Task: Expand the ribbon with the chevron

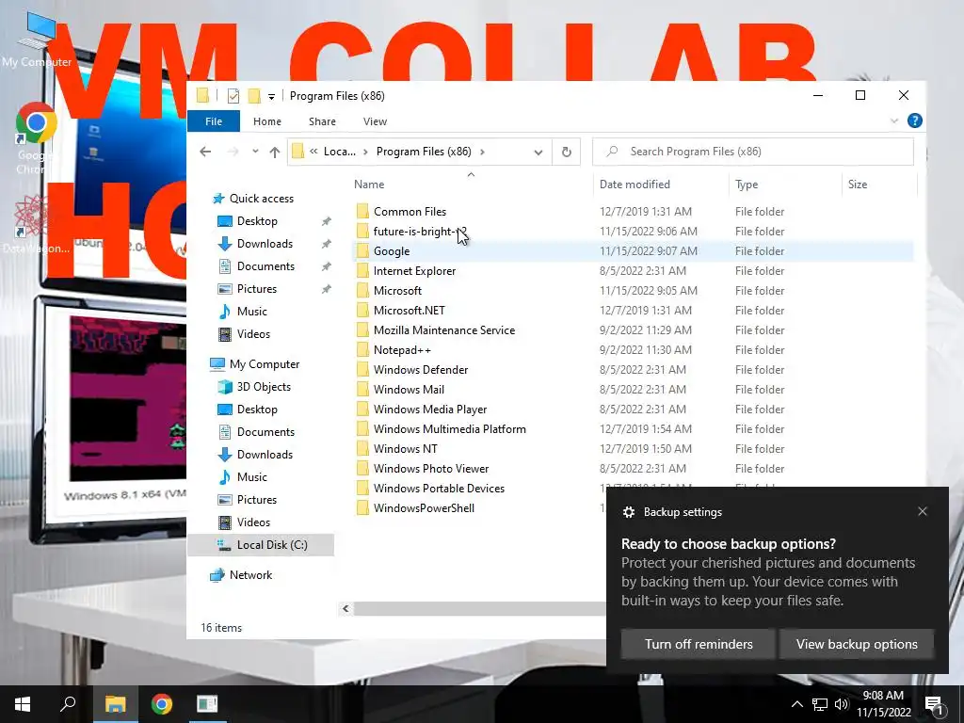Action: tap(894, 121)
